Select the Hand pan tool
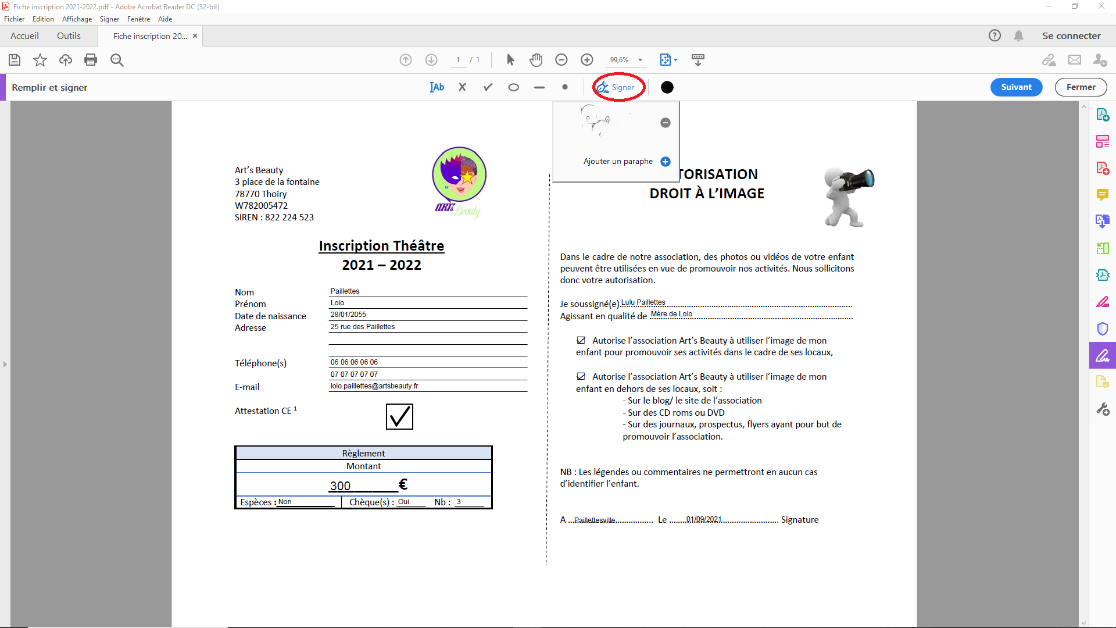The width and height of the screenshot is (1116, 628). click(536, 60)
